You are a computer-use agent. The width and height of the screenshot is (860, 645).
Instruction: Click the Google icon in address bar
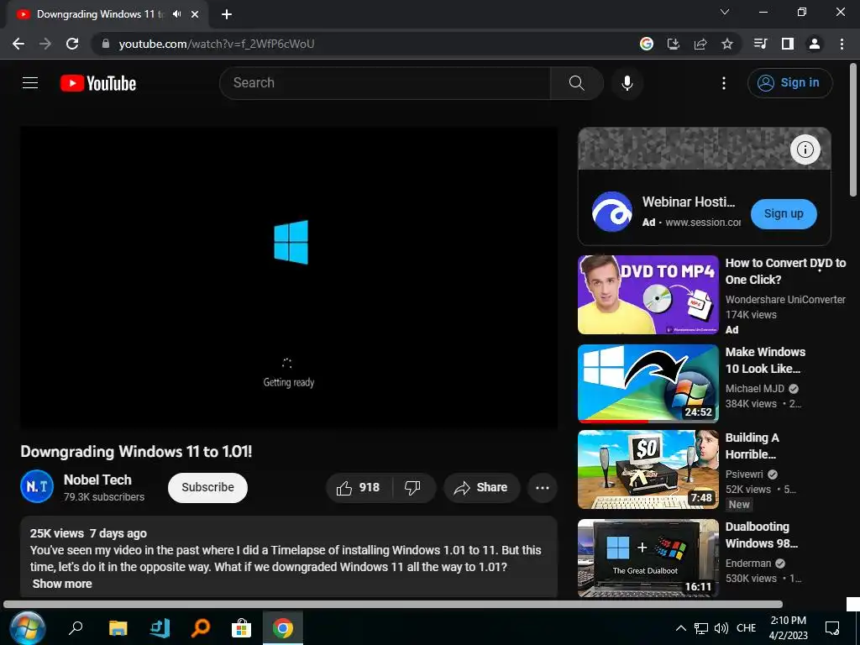point(647,44)
